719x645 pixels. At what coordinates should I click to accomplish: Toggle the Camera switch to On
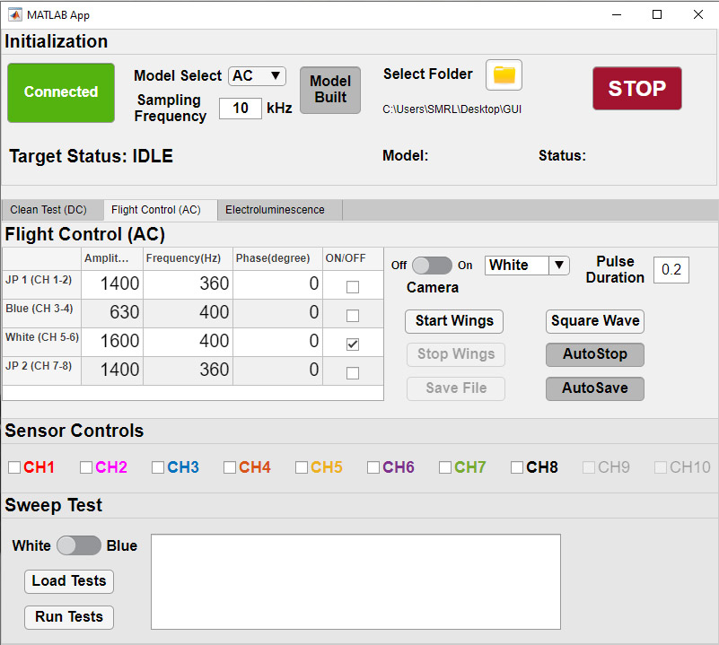point(432,266)
